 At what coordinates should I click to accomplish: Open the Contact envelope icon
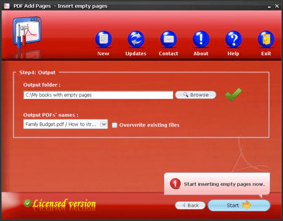coord(169,39)
